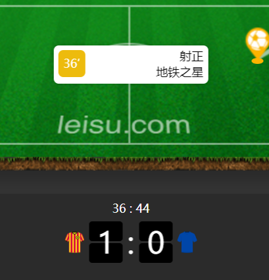Screen dimensions: 269x280
Task: Click the away score digit 0
Action: coord(156,242)
